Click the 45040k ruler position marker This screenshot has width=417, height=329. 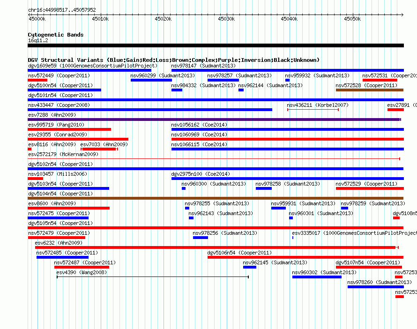pos(289,19)
